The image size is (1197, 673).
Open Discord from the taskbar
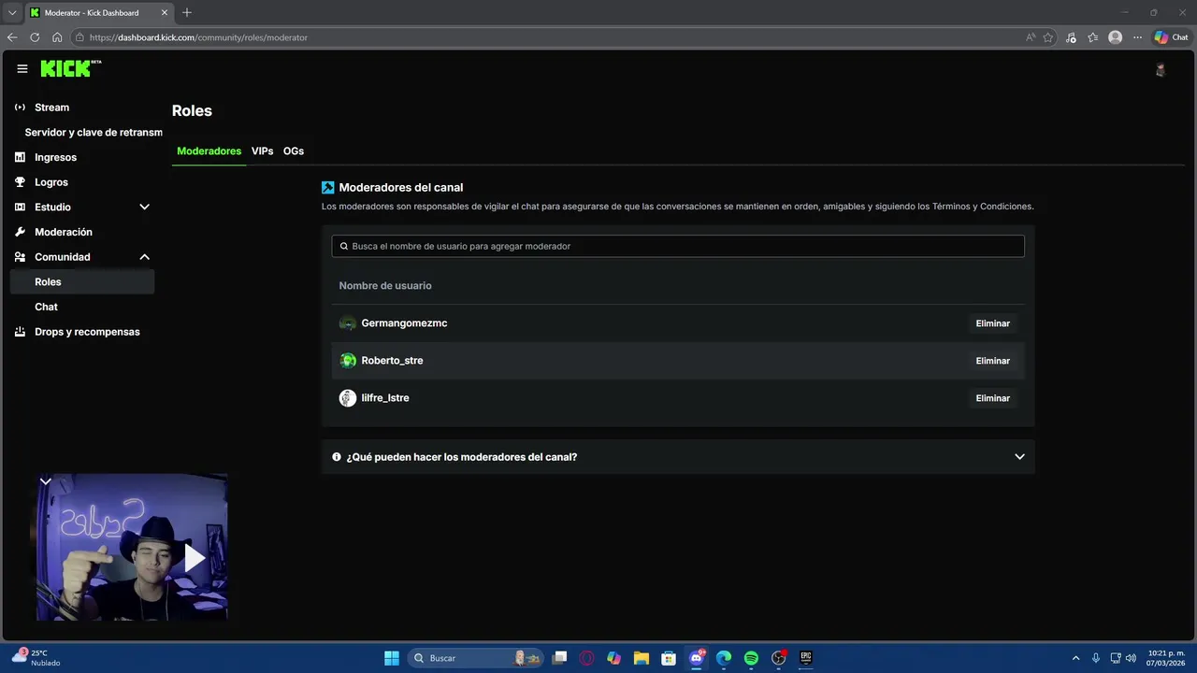(x=697, y=658)
